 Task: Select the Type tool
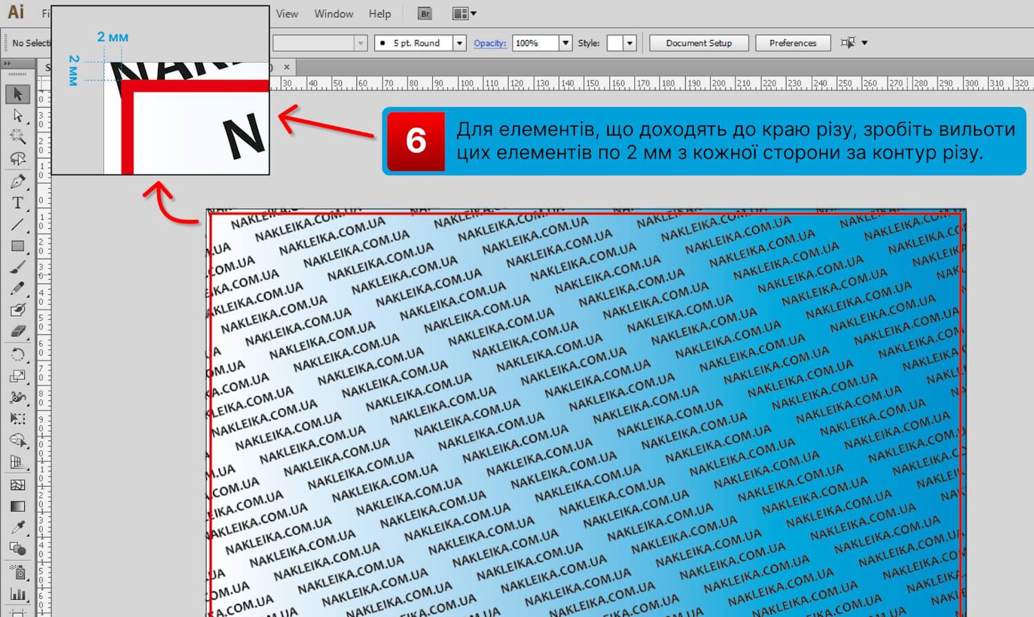18,203
